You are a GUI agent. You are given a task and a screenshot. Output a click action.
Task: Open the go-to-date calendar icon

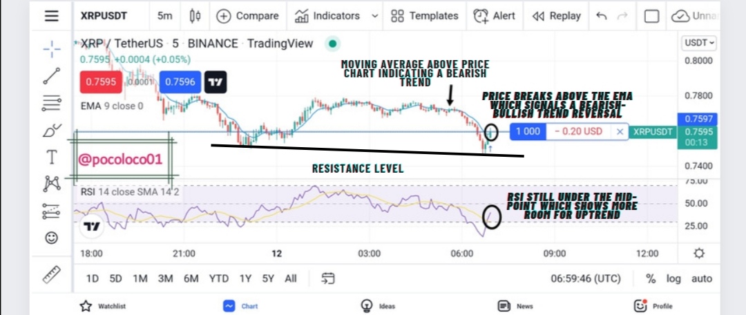(x=328, y=278)
